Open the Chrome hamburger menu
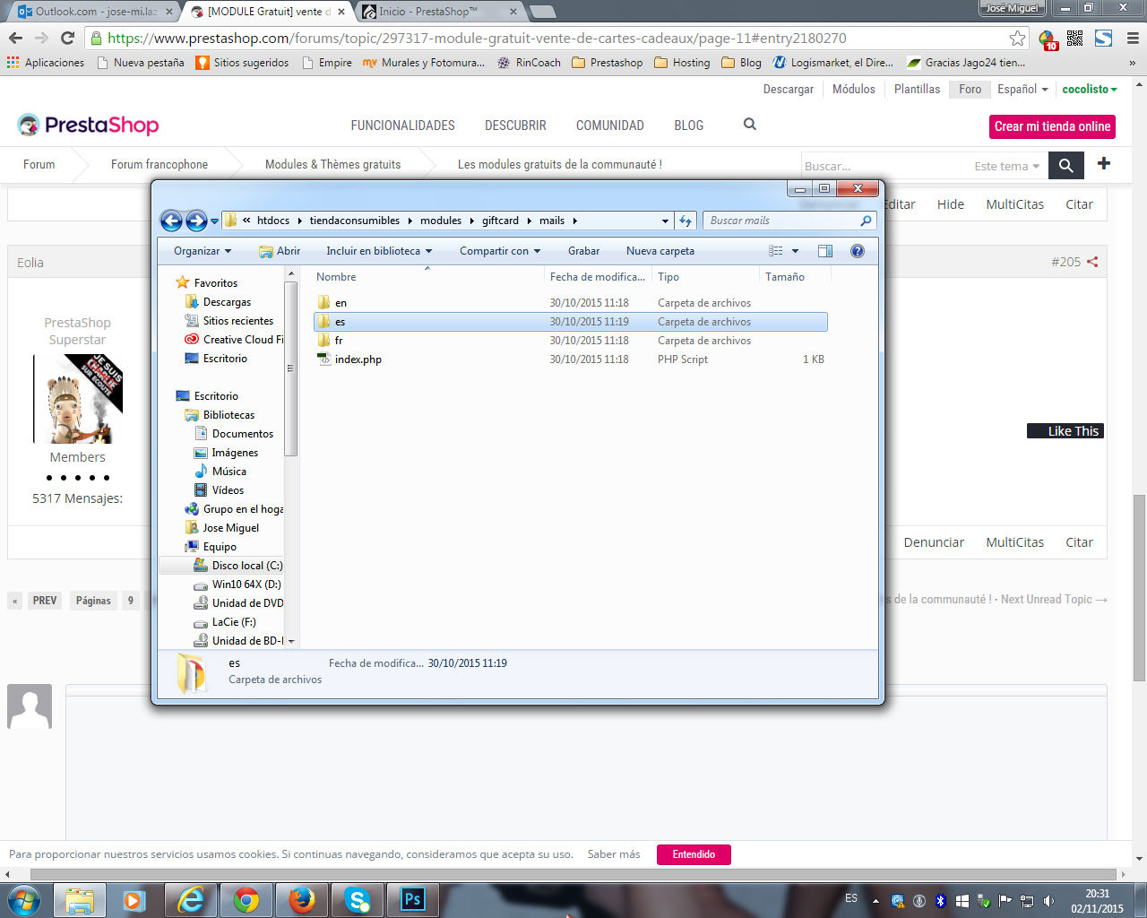1147x918 pixels. pyautogui.click(x=1132, y=38)
